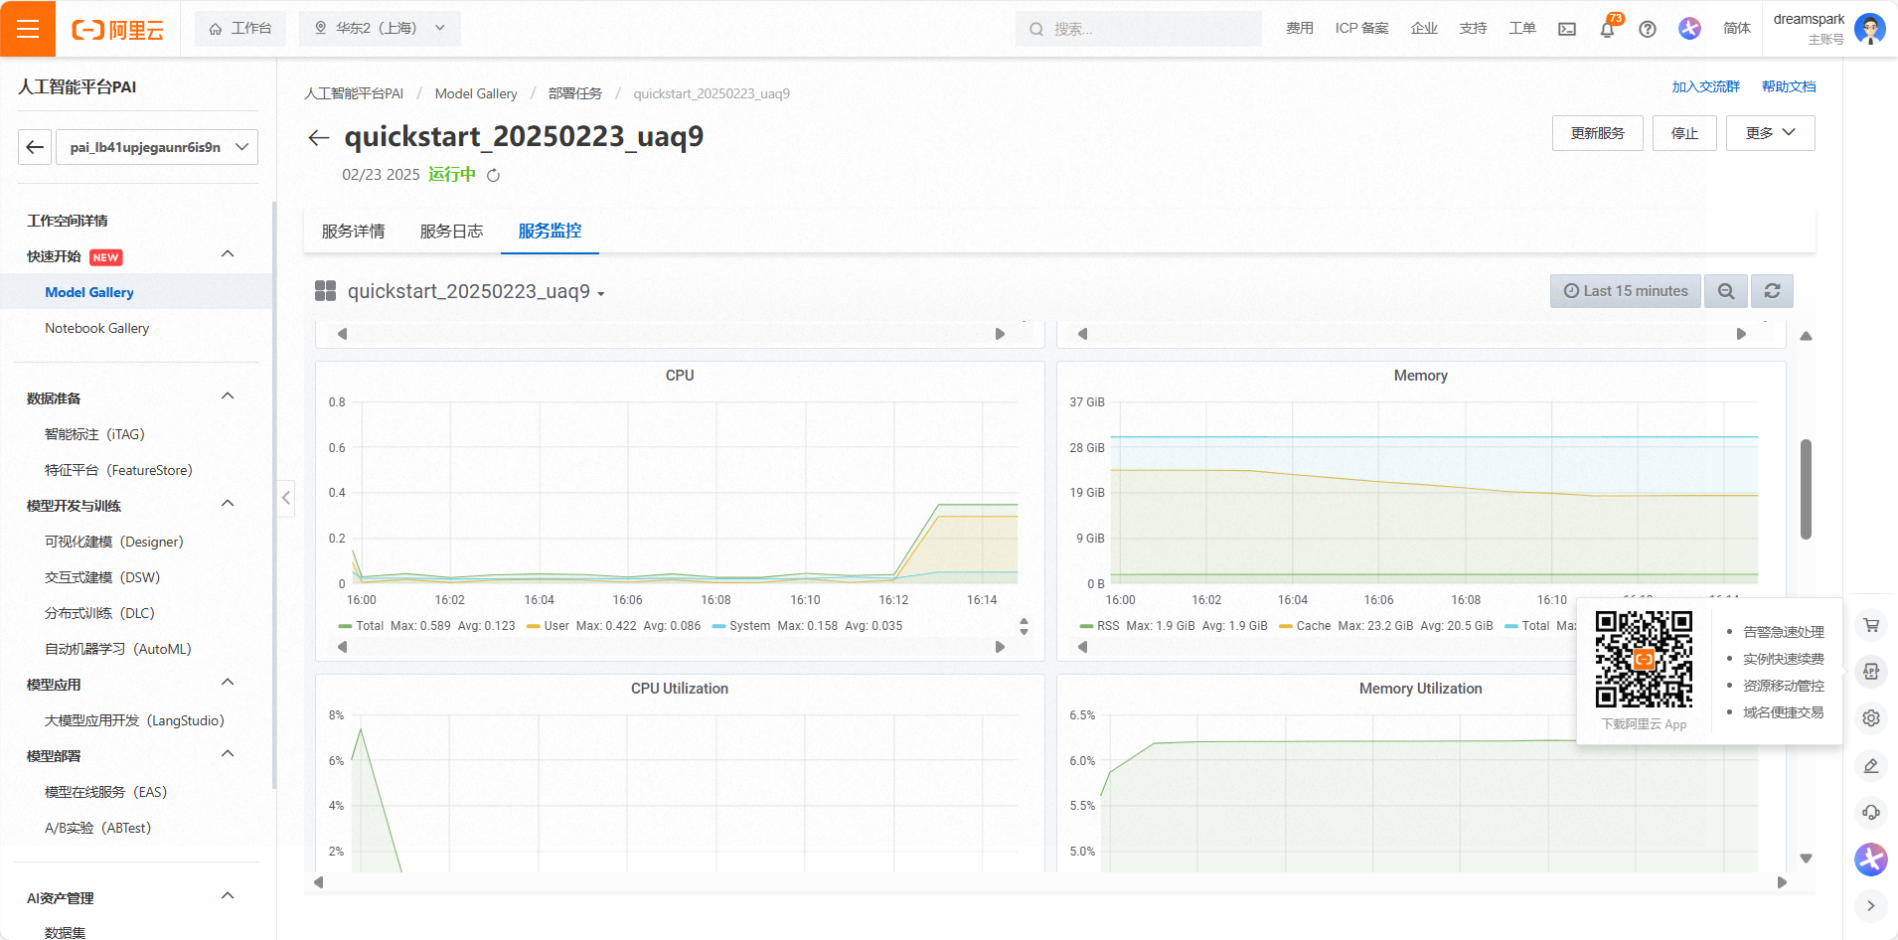Zoom out time range magnifier button

tap(1726, 291)
